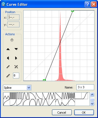The image size is (98, 118).
Task: Close the Curve Editor dialog
Action: [x=94, y=4]
